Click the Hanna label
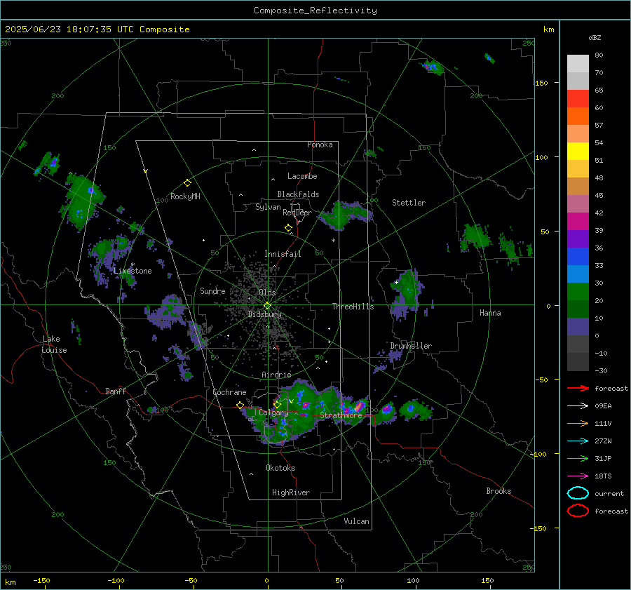Image resolution: width=631 pixels, height=590 pixels. coord(490,313)
